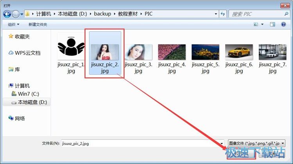The width and height of the screenshot is (293, 164).
Task: Click the file name label jisuxz_pic_5.jpg
Action: pos(205,68)
